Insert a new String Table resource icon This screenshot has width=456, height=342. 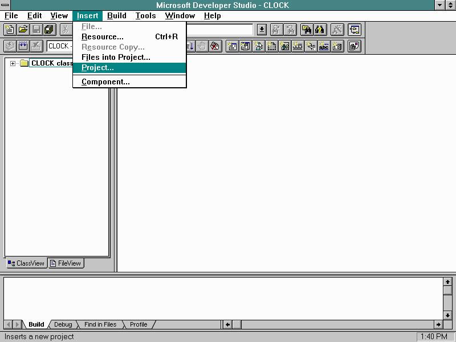point(323,46)
